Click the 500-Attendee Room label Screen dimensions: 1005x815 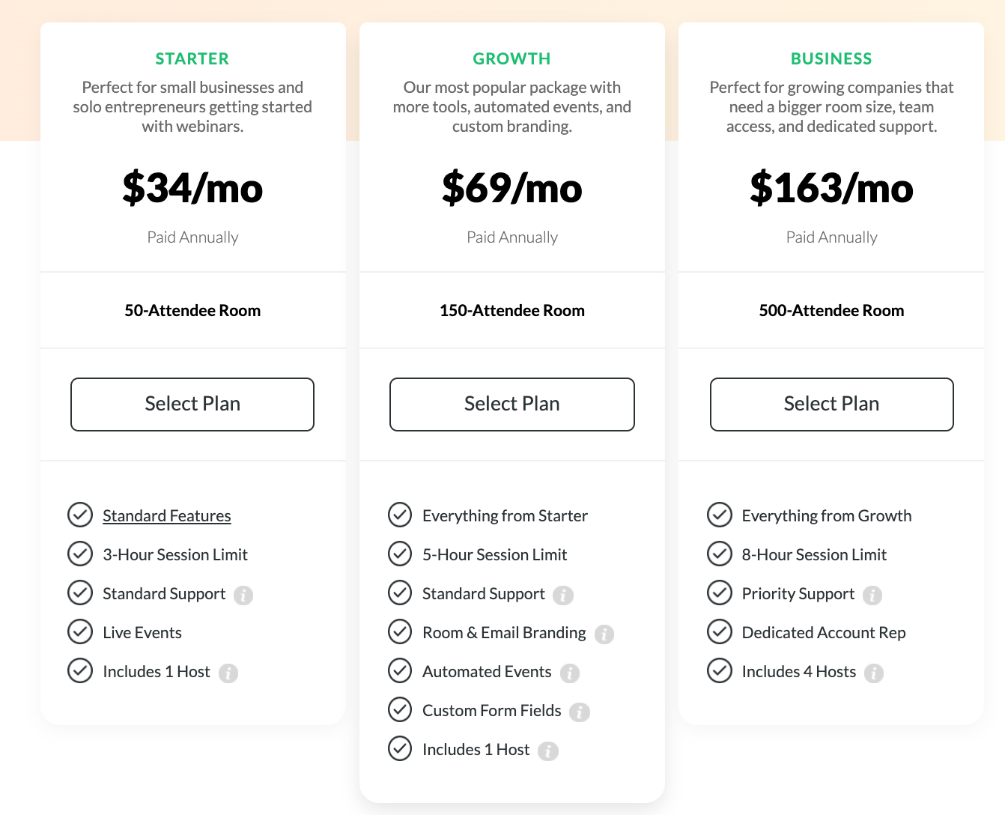(x=831, y=311)
